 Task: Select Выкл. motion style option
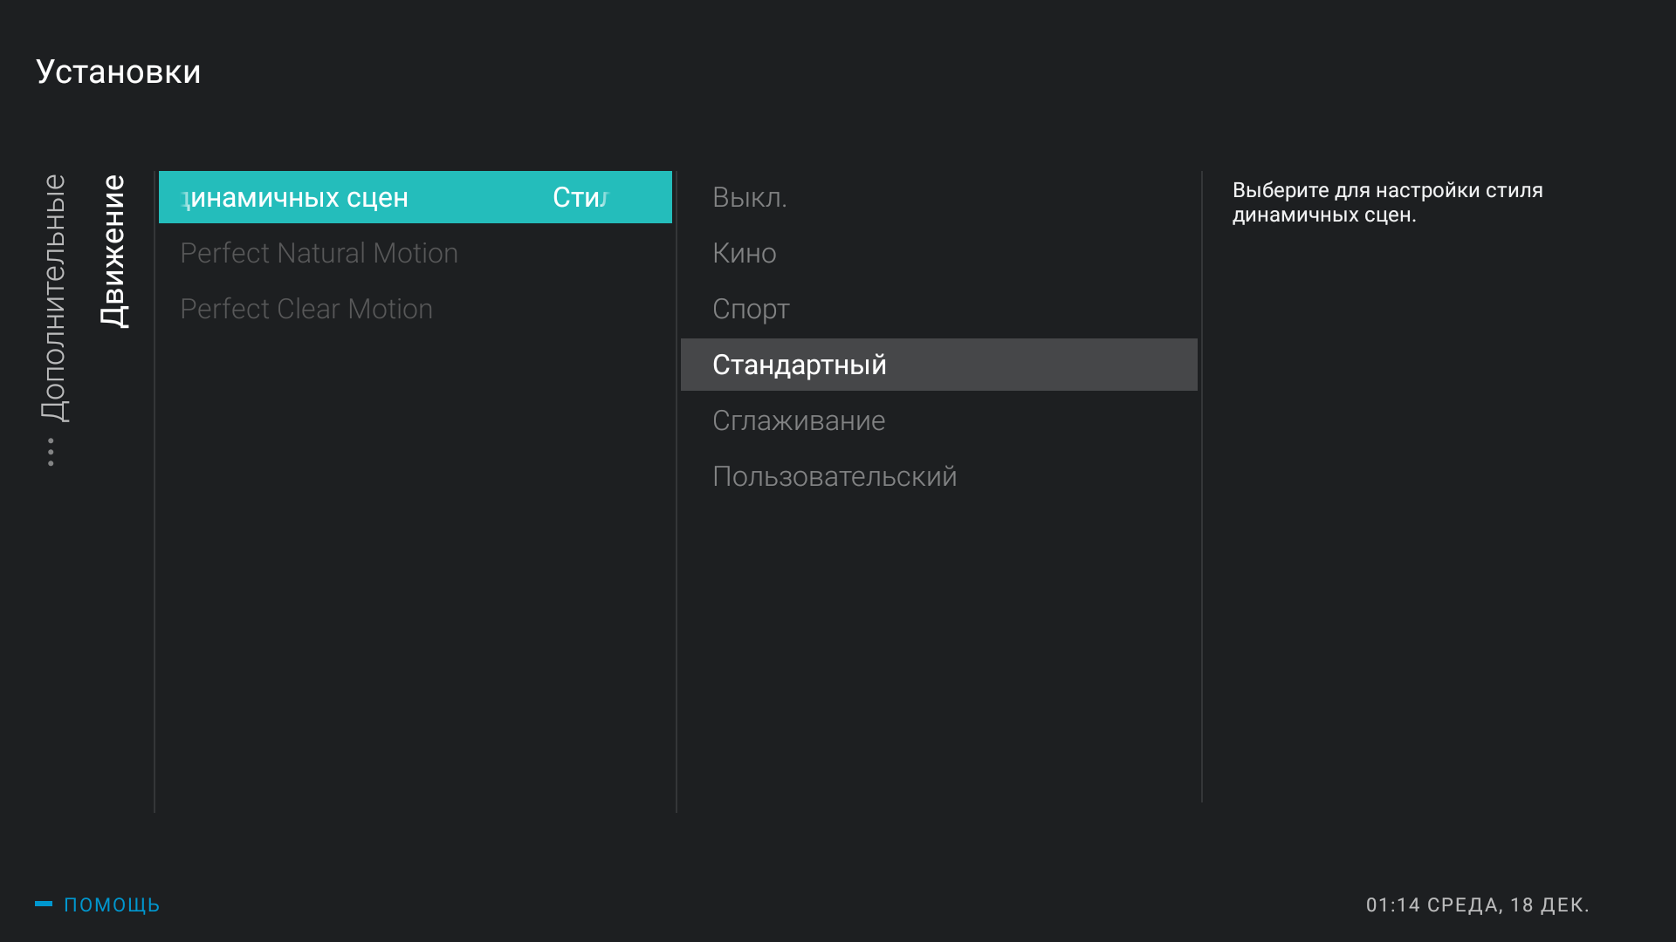pos(749,196)
